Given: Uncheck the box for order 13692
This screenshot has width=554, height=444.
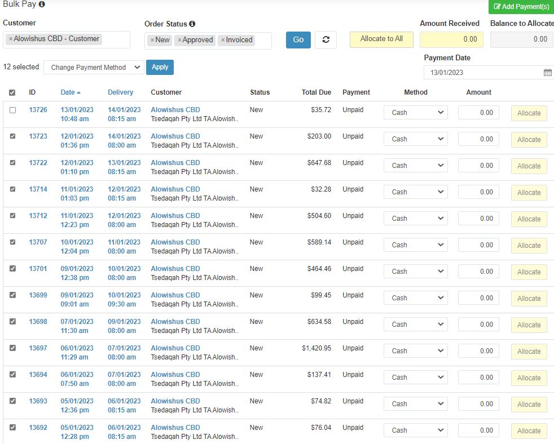Looking at the screenshot, I should pyautogui.click(x=13, y=428).
